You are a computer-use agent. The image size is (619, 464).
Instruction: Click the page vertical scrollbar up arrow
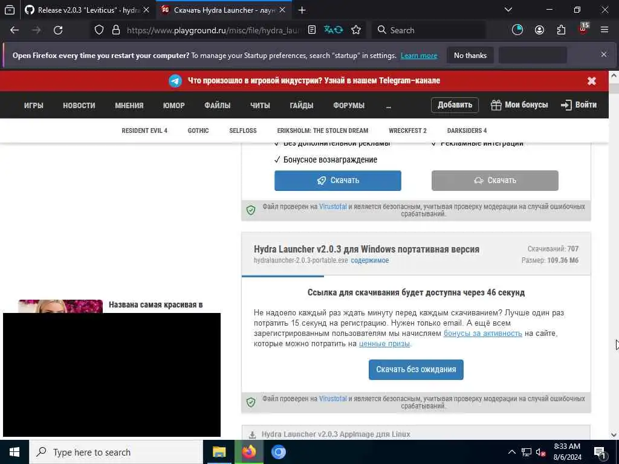614,76
